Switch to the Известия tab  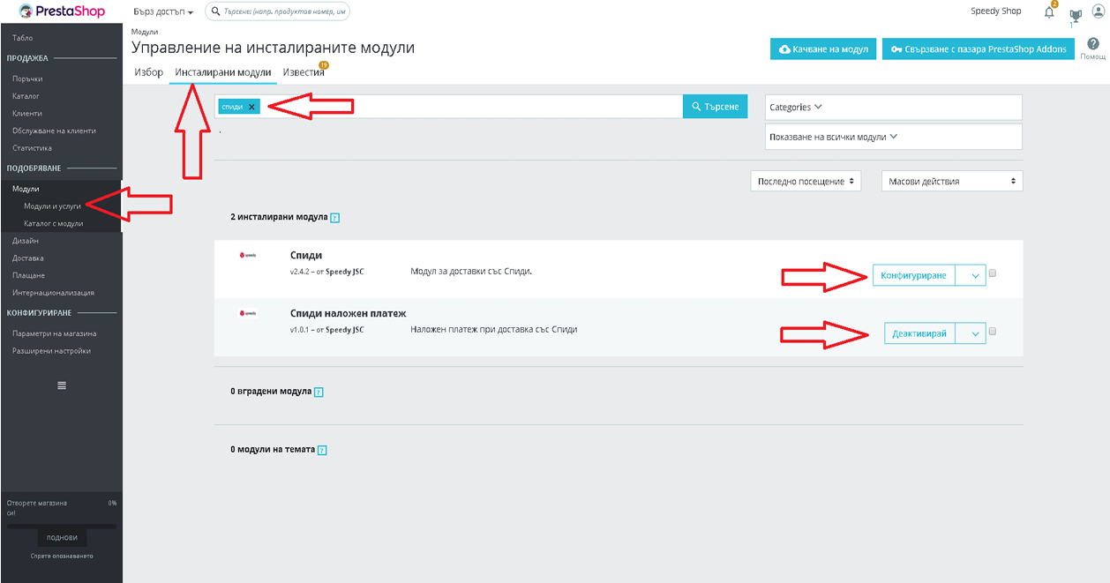click(304, 72)
